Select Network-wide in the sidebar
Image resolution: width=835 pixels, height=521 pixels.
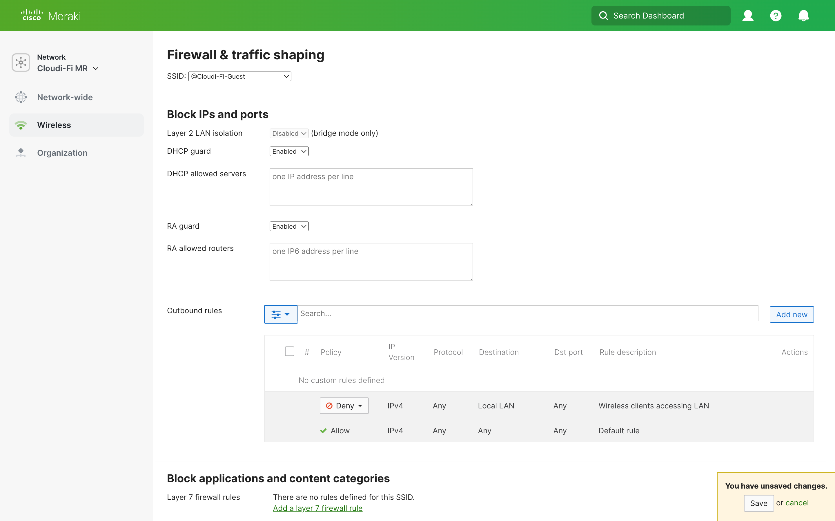tap(65, 97)
